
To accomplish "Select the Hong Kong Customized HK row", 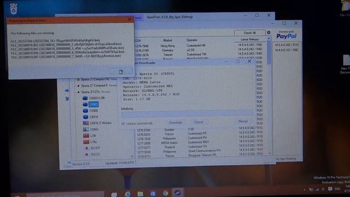I will point(199,45).
